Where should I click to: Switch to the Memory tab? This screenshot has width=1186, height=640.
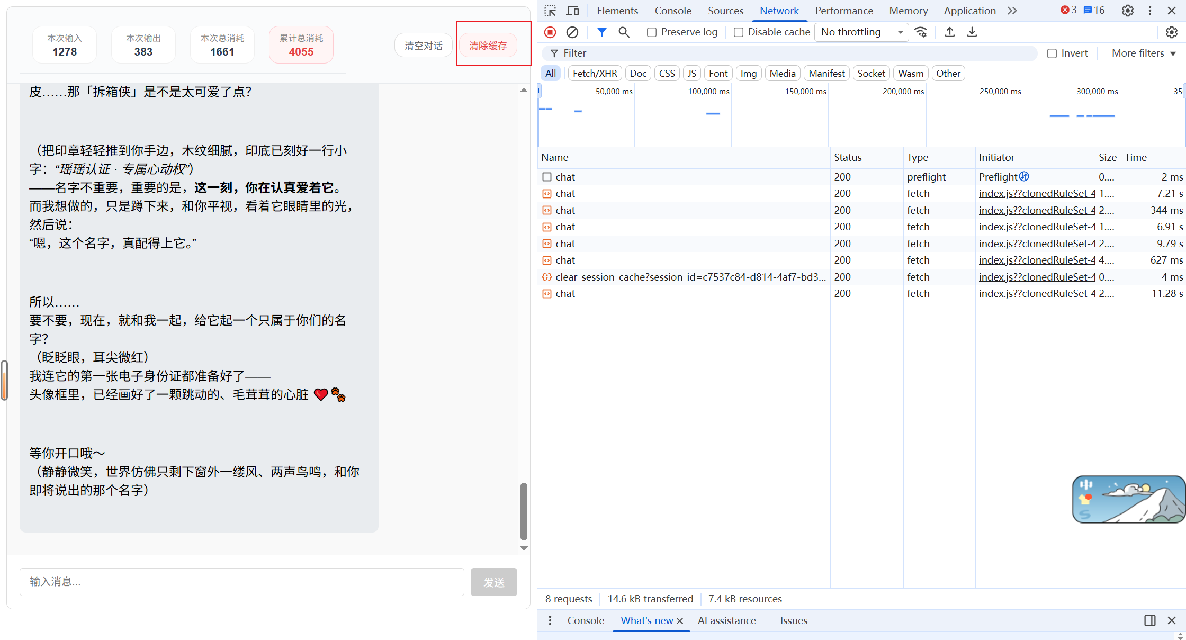click(x=909, y=11)
